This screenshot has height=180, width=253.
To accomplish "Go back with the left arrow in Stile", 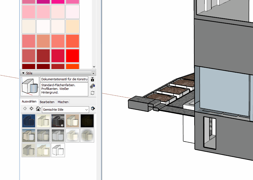I will 25,109.
